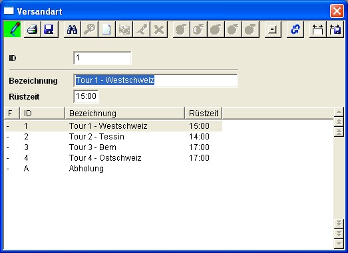This screenshot has height=253, width=348.
Task: Save the record with the floppy disk icon
Action: (49, 29)
